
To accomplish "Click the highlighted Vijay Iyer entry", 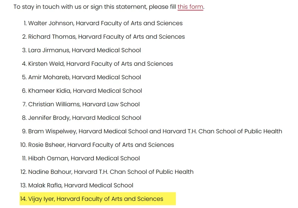I will (x=98, y=199).
